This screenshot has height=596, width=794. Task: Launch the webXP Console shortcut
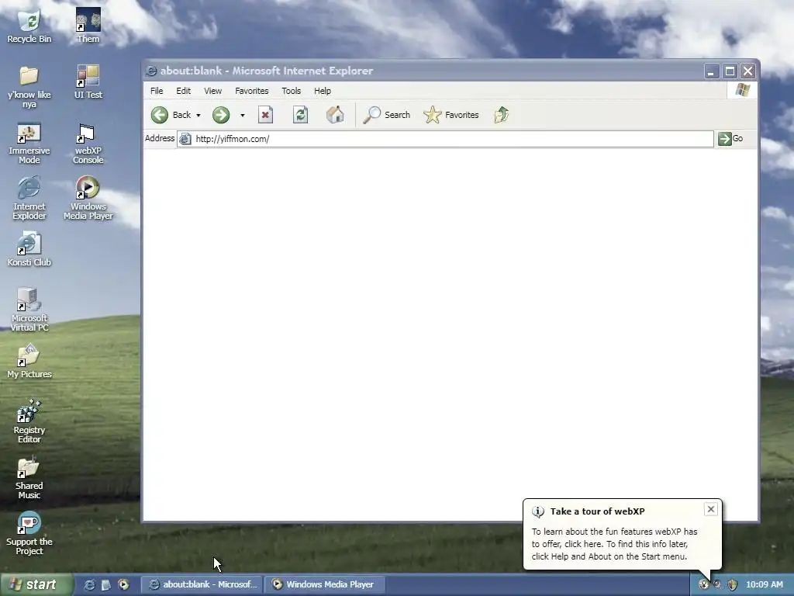88,143
